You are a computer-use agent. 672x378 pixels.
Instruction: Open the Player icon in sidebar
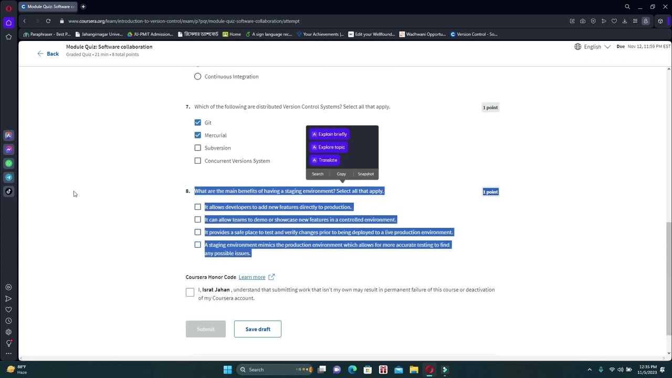point(8,287)
